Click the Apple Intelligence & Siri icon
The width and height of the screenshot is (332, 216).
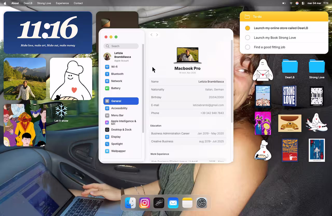(107, 123)
